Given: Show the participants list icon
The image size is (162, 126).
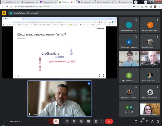Looking at the screenshot, I should [141, 121].
